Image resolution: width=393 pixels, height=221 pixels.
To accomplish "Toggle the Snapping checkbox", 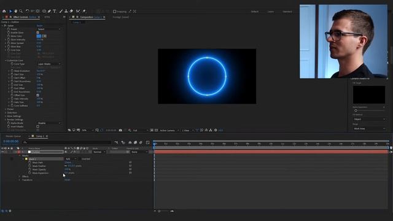I will 115,11.
